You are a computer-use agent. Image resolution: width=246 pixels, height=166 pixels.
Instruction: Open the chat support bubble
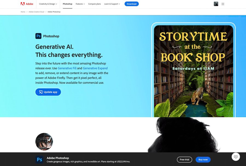coord(236,157)
